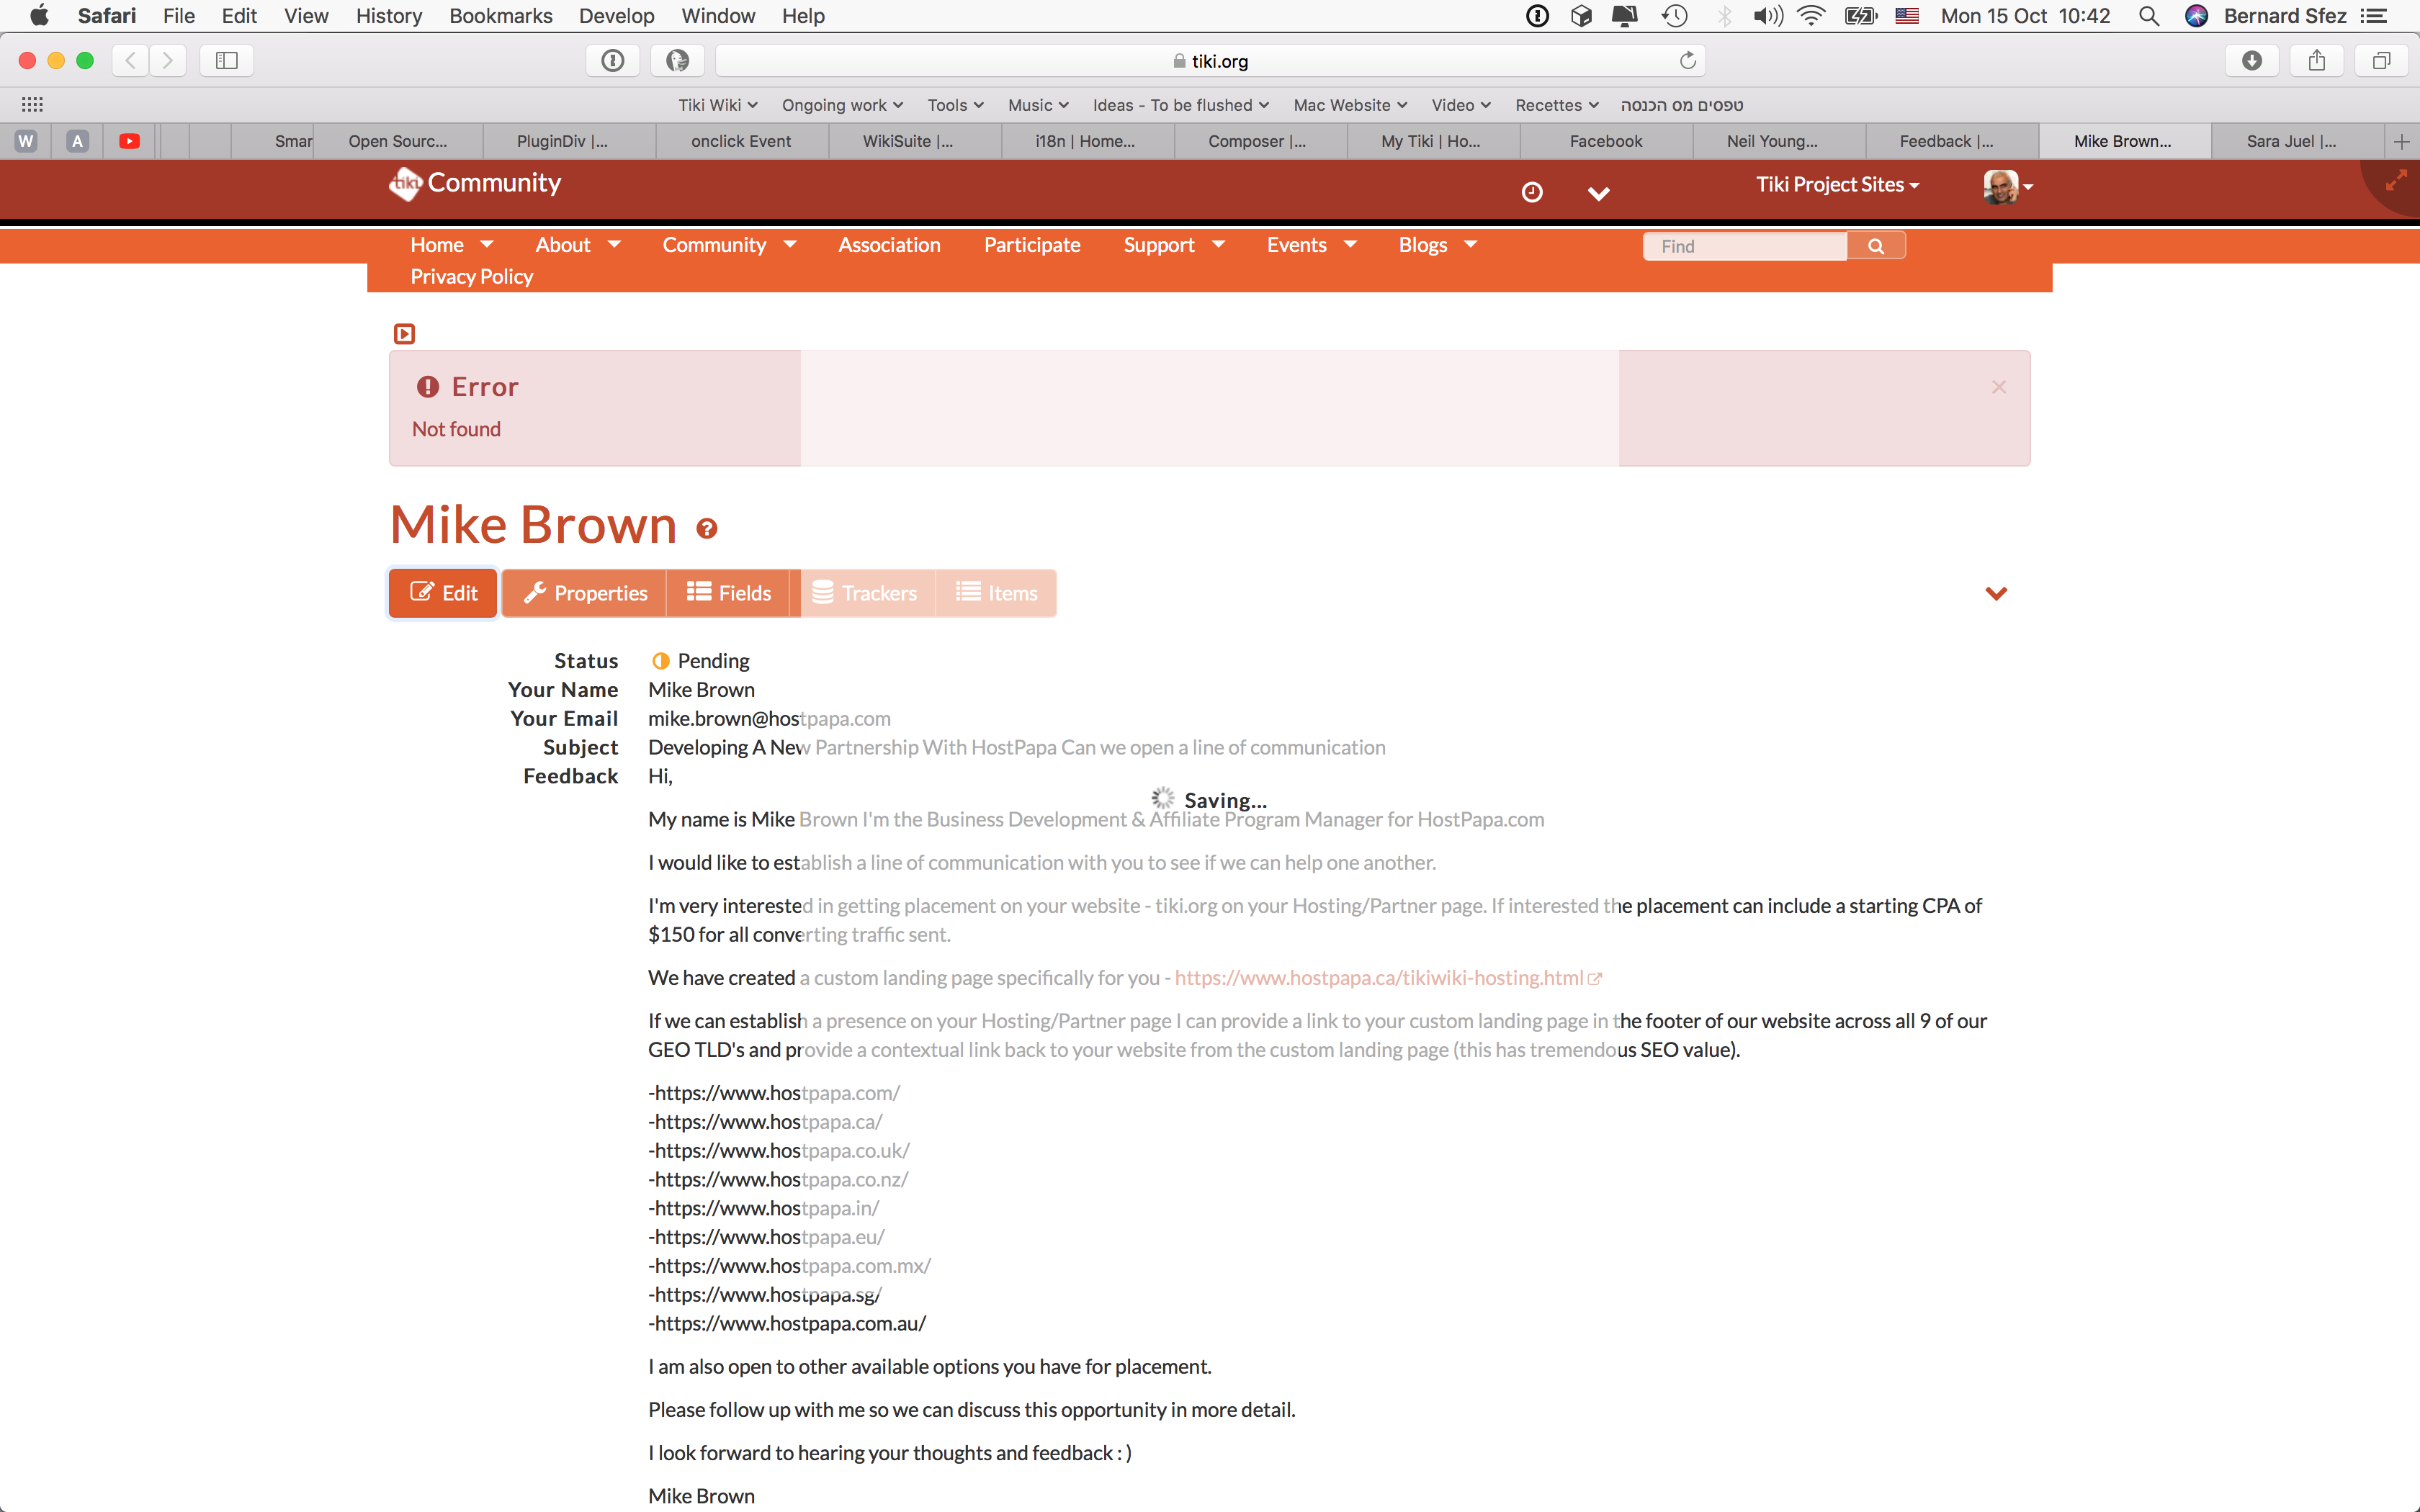The width and height of the screenshot is (2420, 1512).
Task: Click the Items button
Action: 996,593
